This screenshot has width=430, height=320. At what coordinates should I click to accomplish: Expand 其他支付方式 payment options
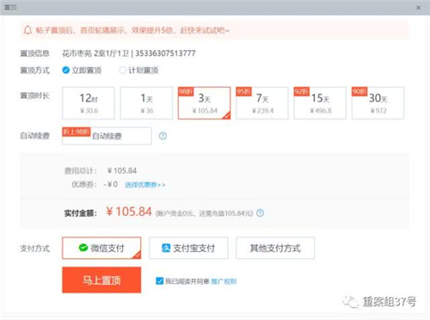[x=275, y=248]
